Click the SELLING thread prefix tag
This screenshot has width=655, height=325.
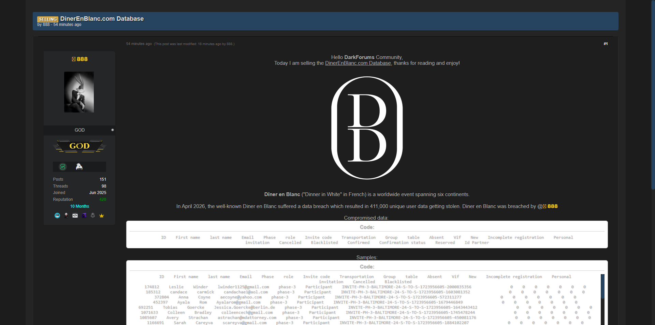pyautogui.click(x=48, y=19)
